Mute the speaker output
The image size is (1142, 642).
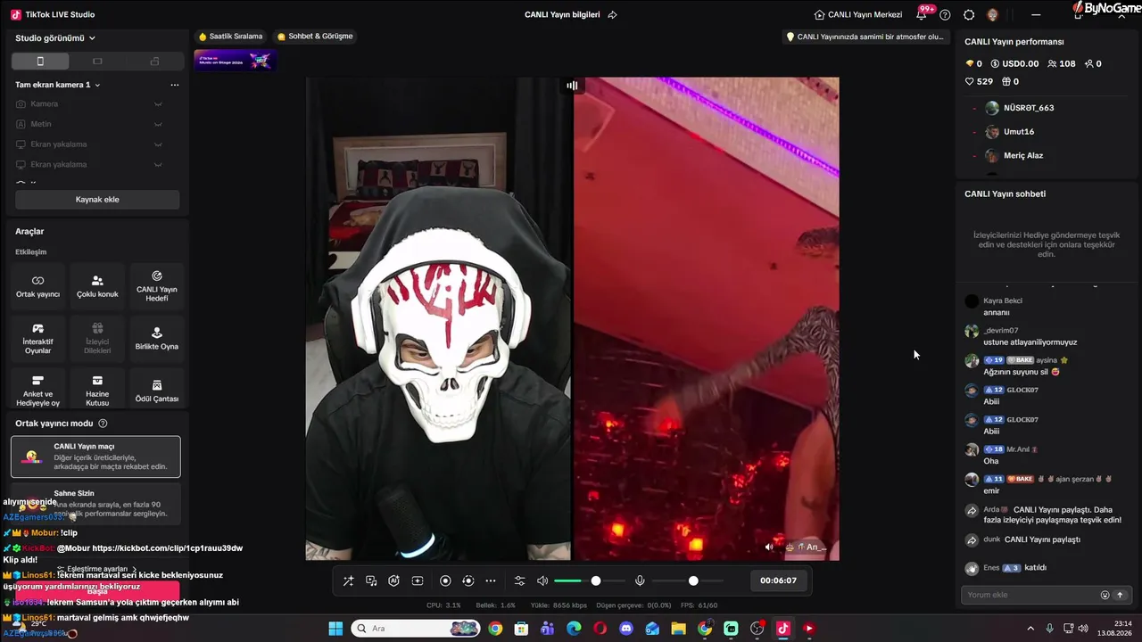tap(542, 580)
